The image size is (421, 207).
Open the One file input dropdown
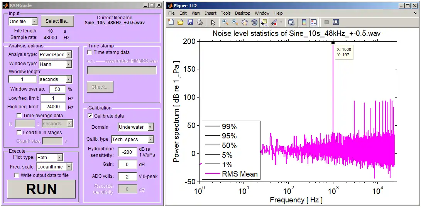point(24,21)
